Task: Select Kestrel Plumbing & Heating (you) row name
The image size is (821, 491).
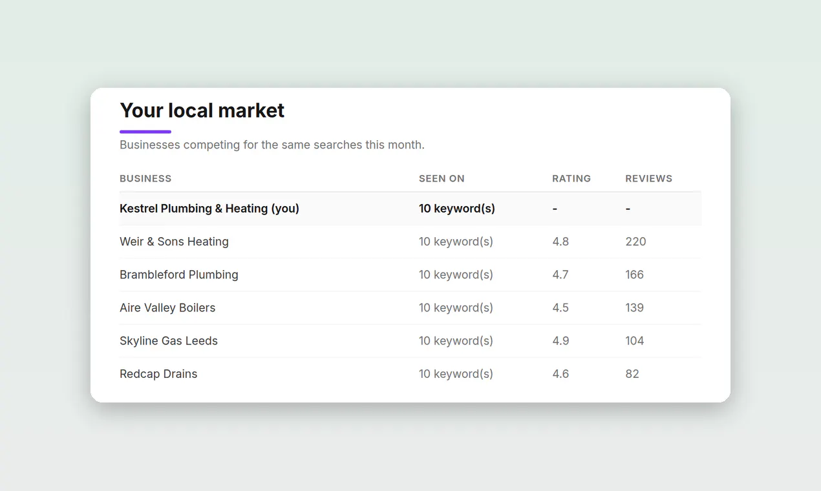Action: (209, 209)
